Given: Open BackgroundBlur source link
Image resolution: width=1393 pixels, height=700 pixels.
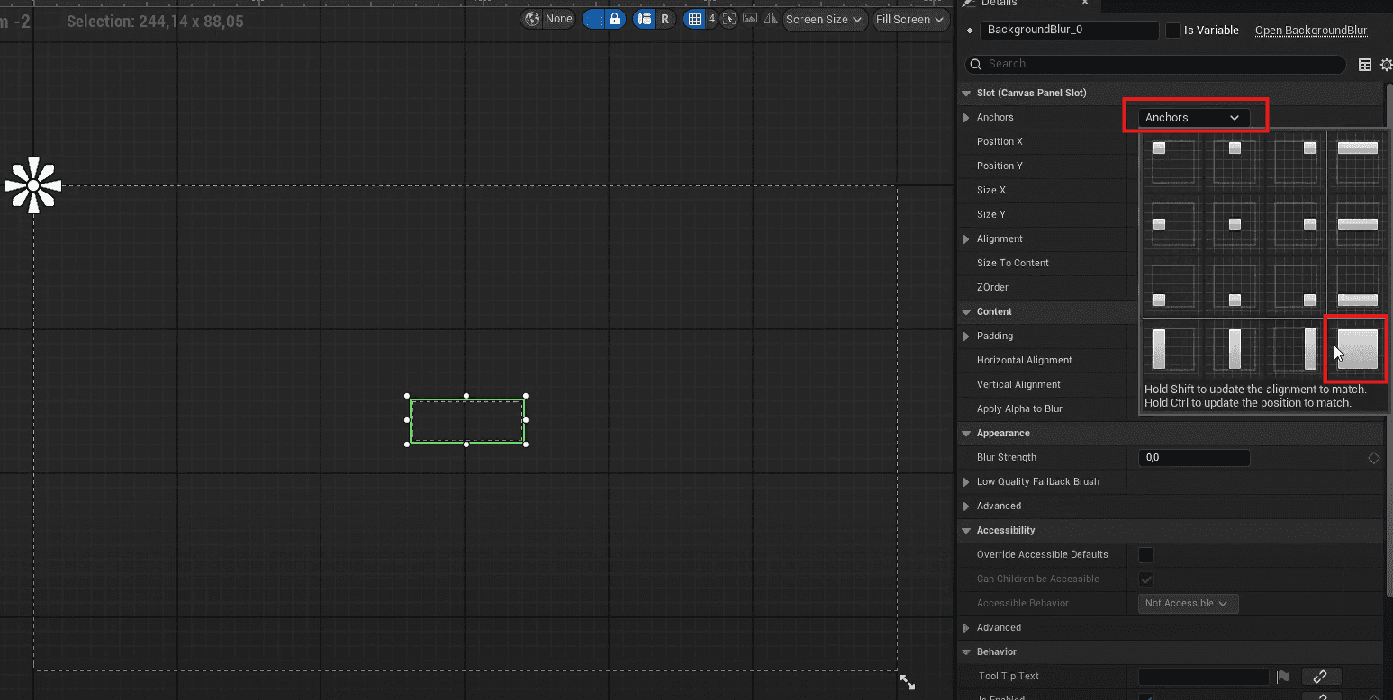Looking at the screenshot, I should pyautogui.click(x=1311, y=31).
